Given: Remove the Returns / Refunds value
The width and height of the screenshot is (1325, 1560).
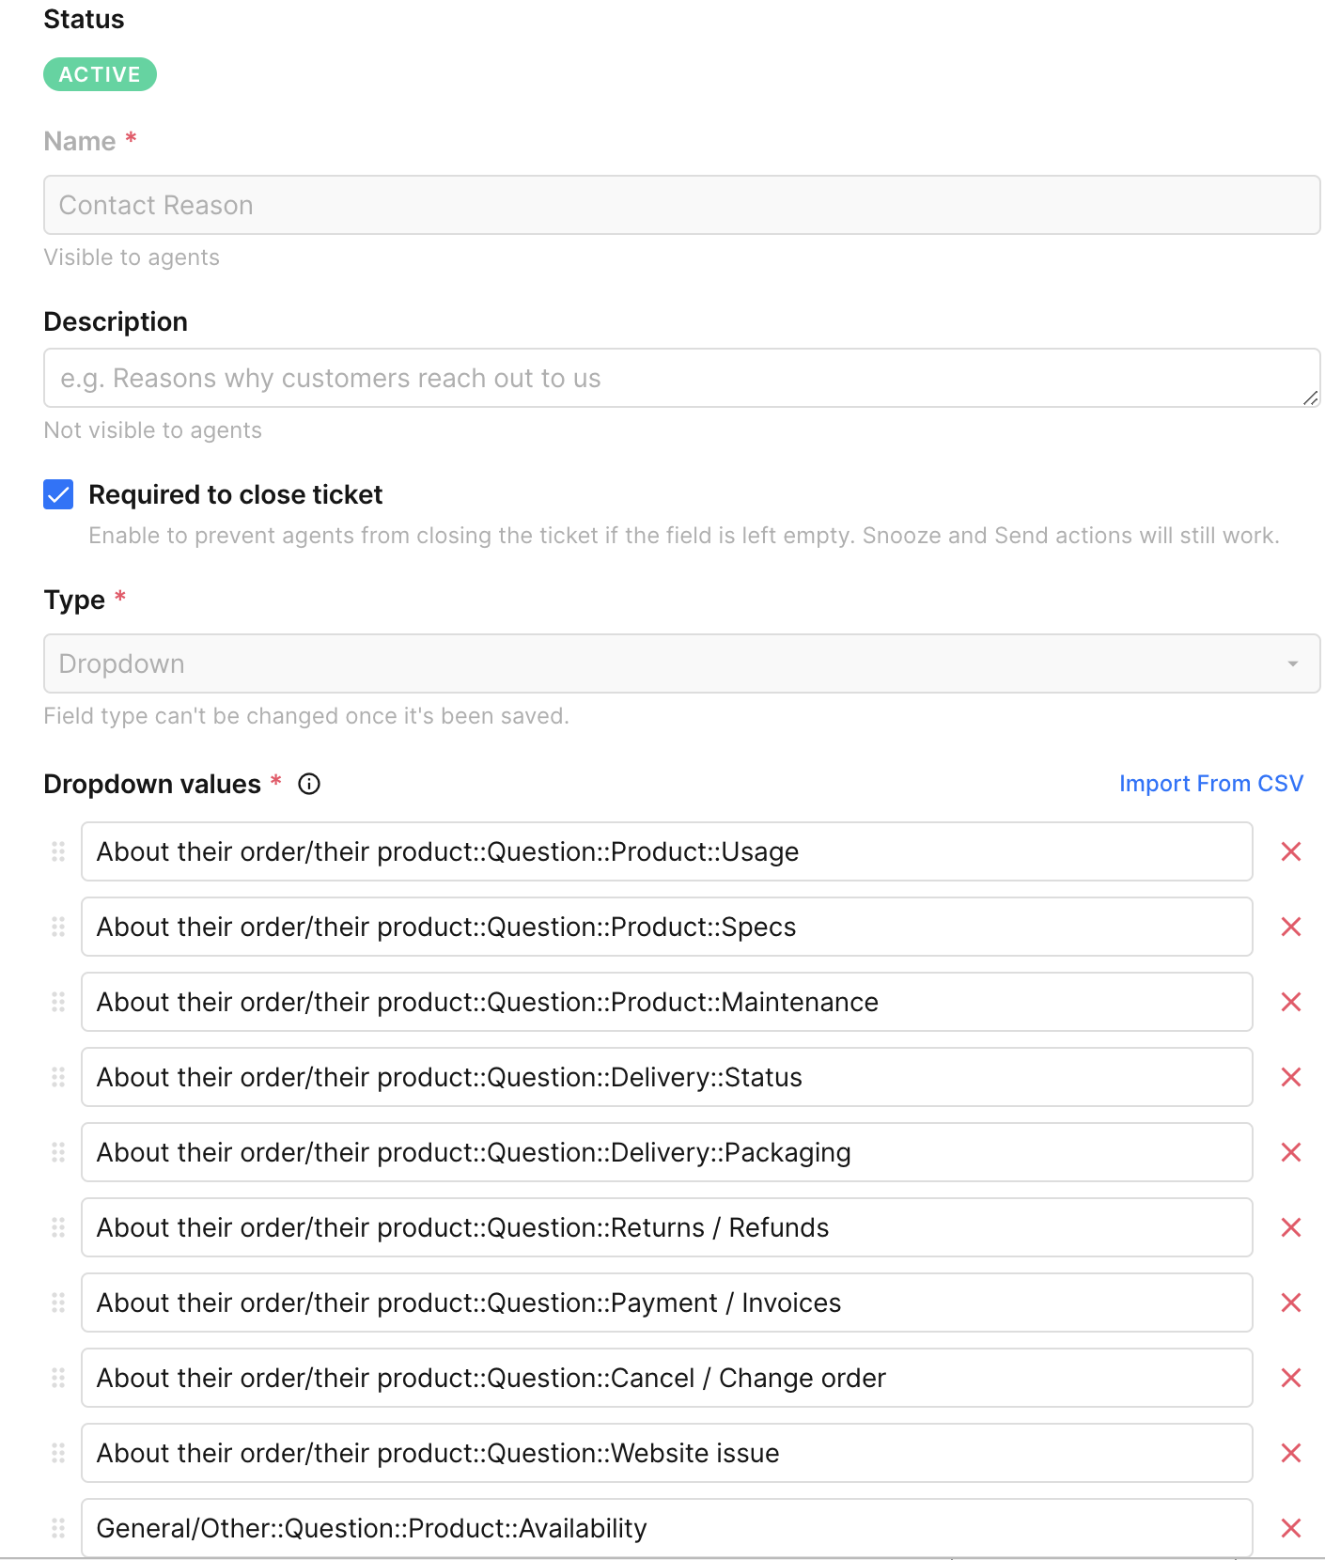Looking at the screenshot, I should (x=1290, y=1227).
